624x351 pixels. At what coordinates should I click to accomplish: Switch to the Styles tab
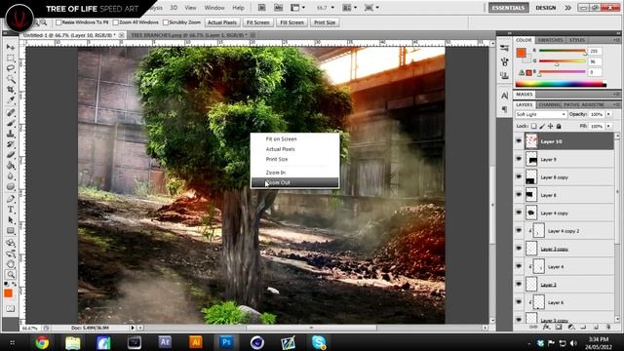click(576, 40)
